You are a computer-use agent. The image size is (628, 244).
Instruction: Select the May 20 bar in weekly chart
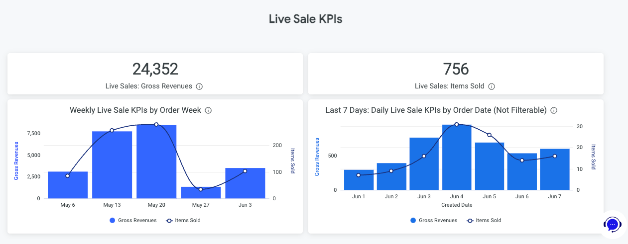[x=156, y=164]
